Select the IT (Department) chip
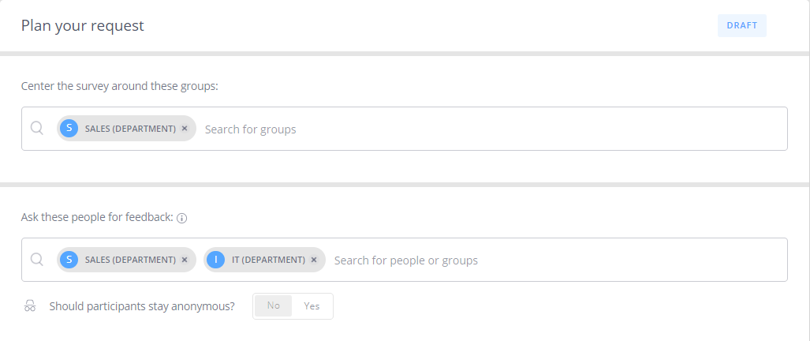The image size is (810, 341). [x=264, y=260]
